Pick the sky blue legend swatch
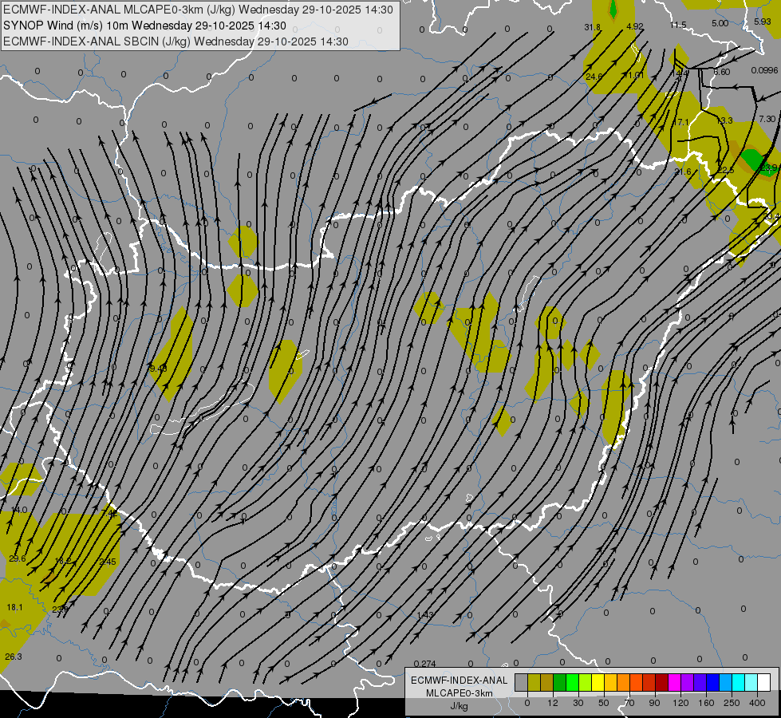The height and width of the screenshot is (718, 781). 726,683
